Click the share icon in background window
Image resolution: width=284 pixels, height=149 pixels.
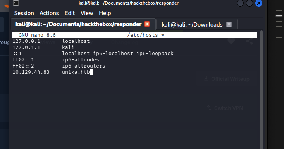pos(250,41)
